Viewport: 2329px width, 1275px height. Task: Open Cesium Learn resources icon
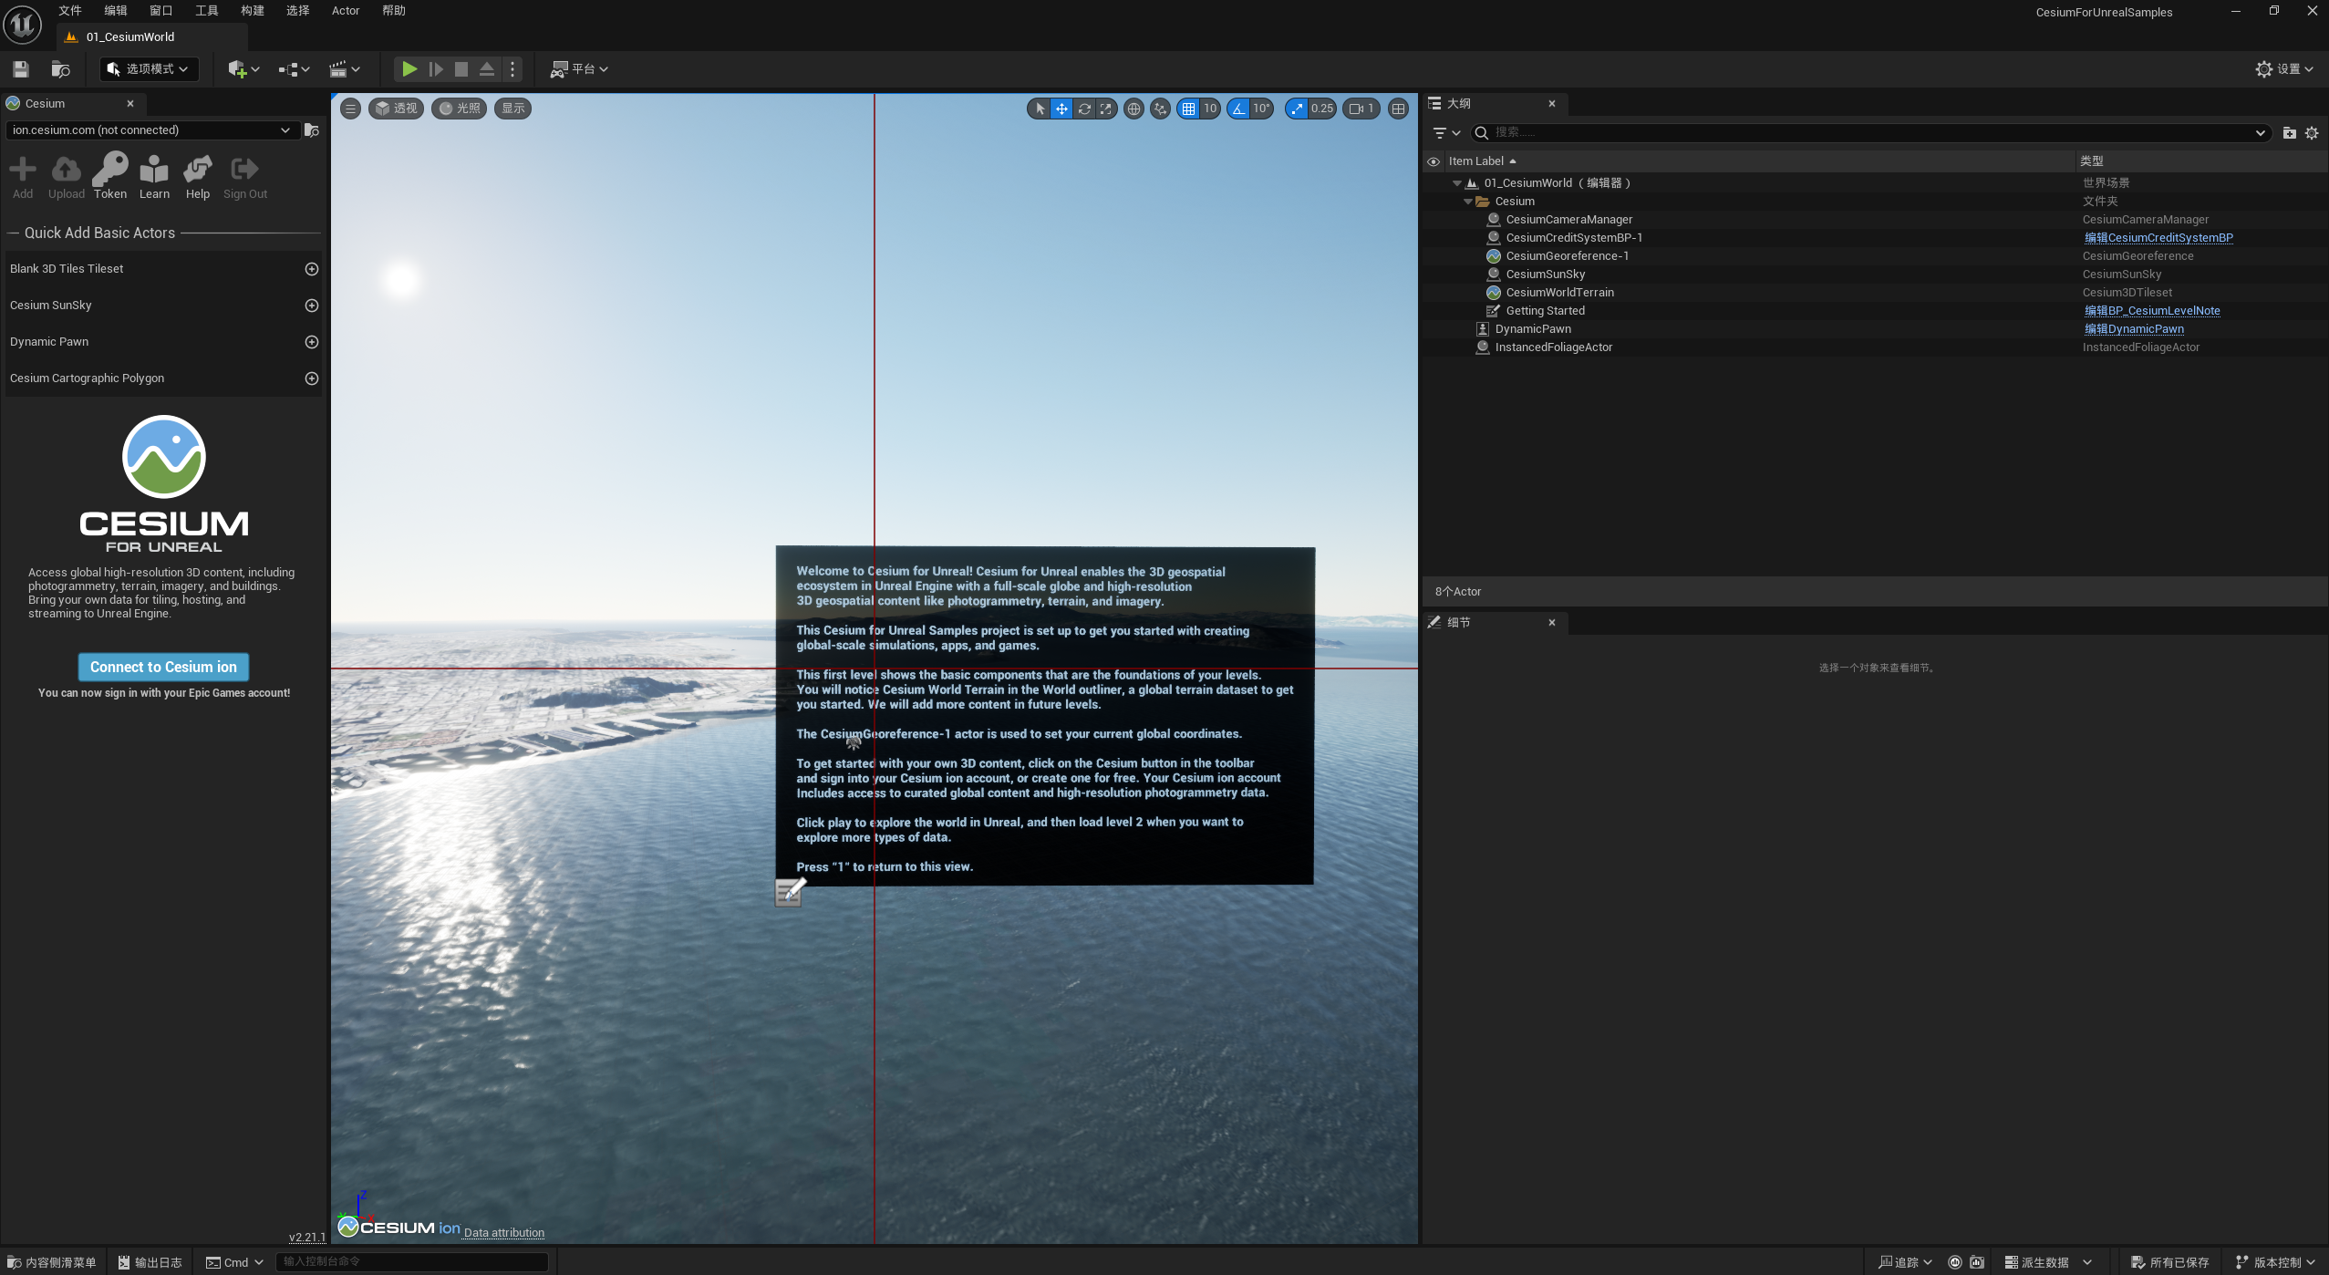[x=154, y=171]
